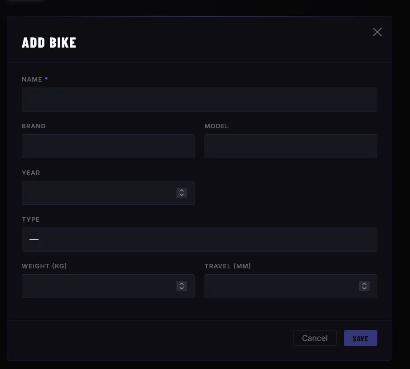Click the ADD BIKE dialog title
The width and height of the screenshot is (410, 369).
click(x=49, y=42)
